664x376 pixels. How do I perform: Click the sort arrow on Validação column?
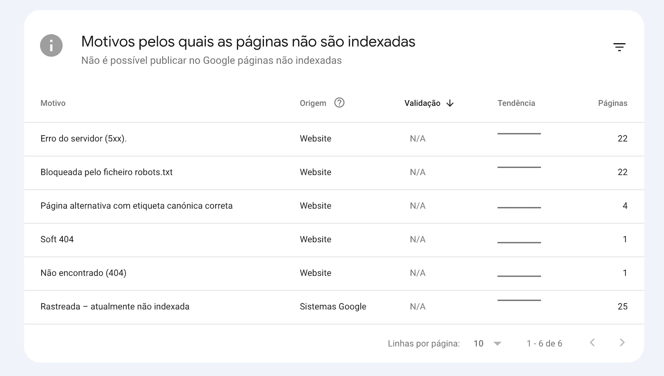coord(450,103)
